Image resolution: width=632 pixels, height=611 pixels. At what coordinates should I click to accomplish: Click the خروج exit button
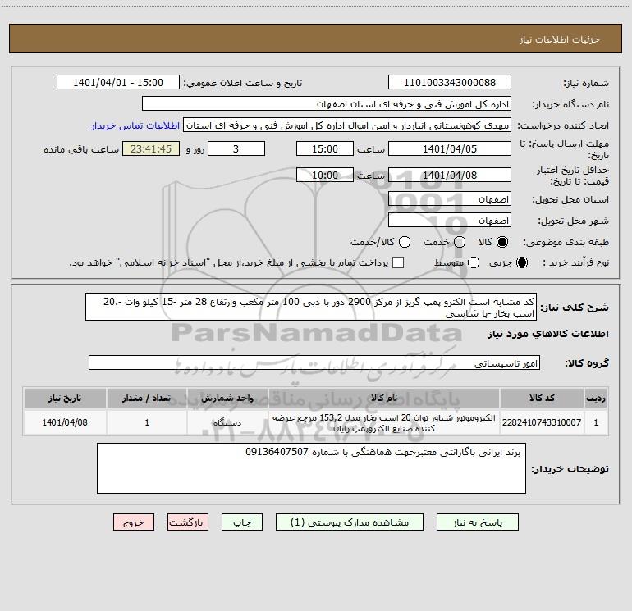tap(134, 522)
